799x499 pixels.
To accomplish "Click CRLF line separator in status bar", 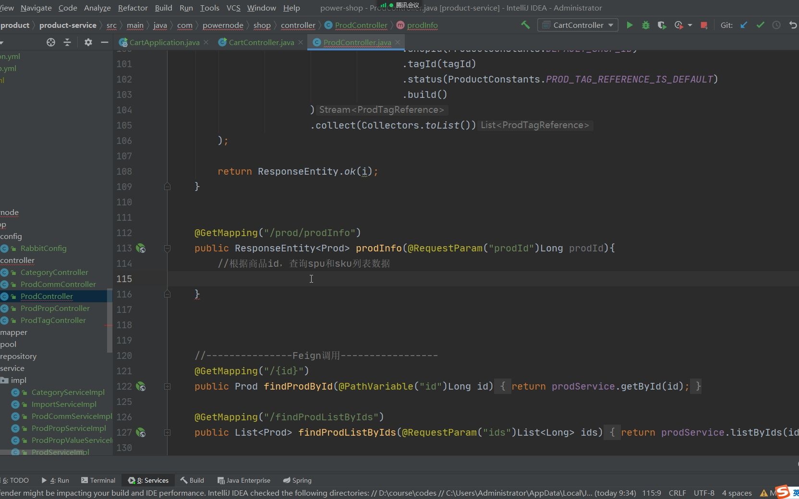I will [x=677, y=493].
